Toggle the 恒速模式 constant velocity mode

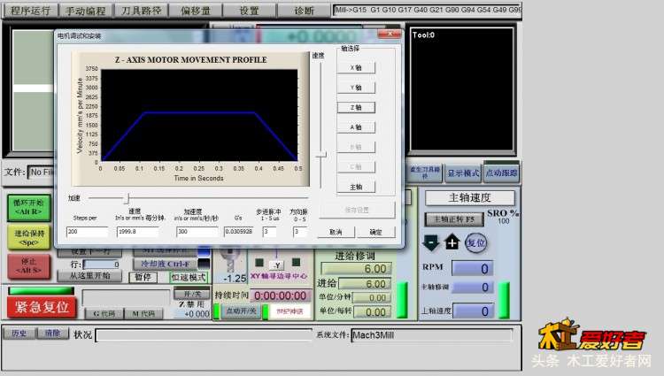coord(189,278)
